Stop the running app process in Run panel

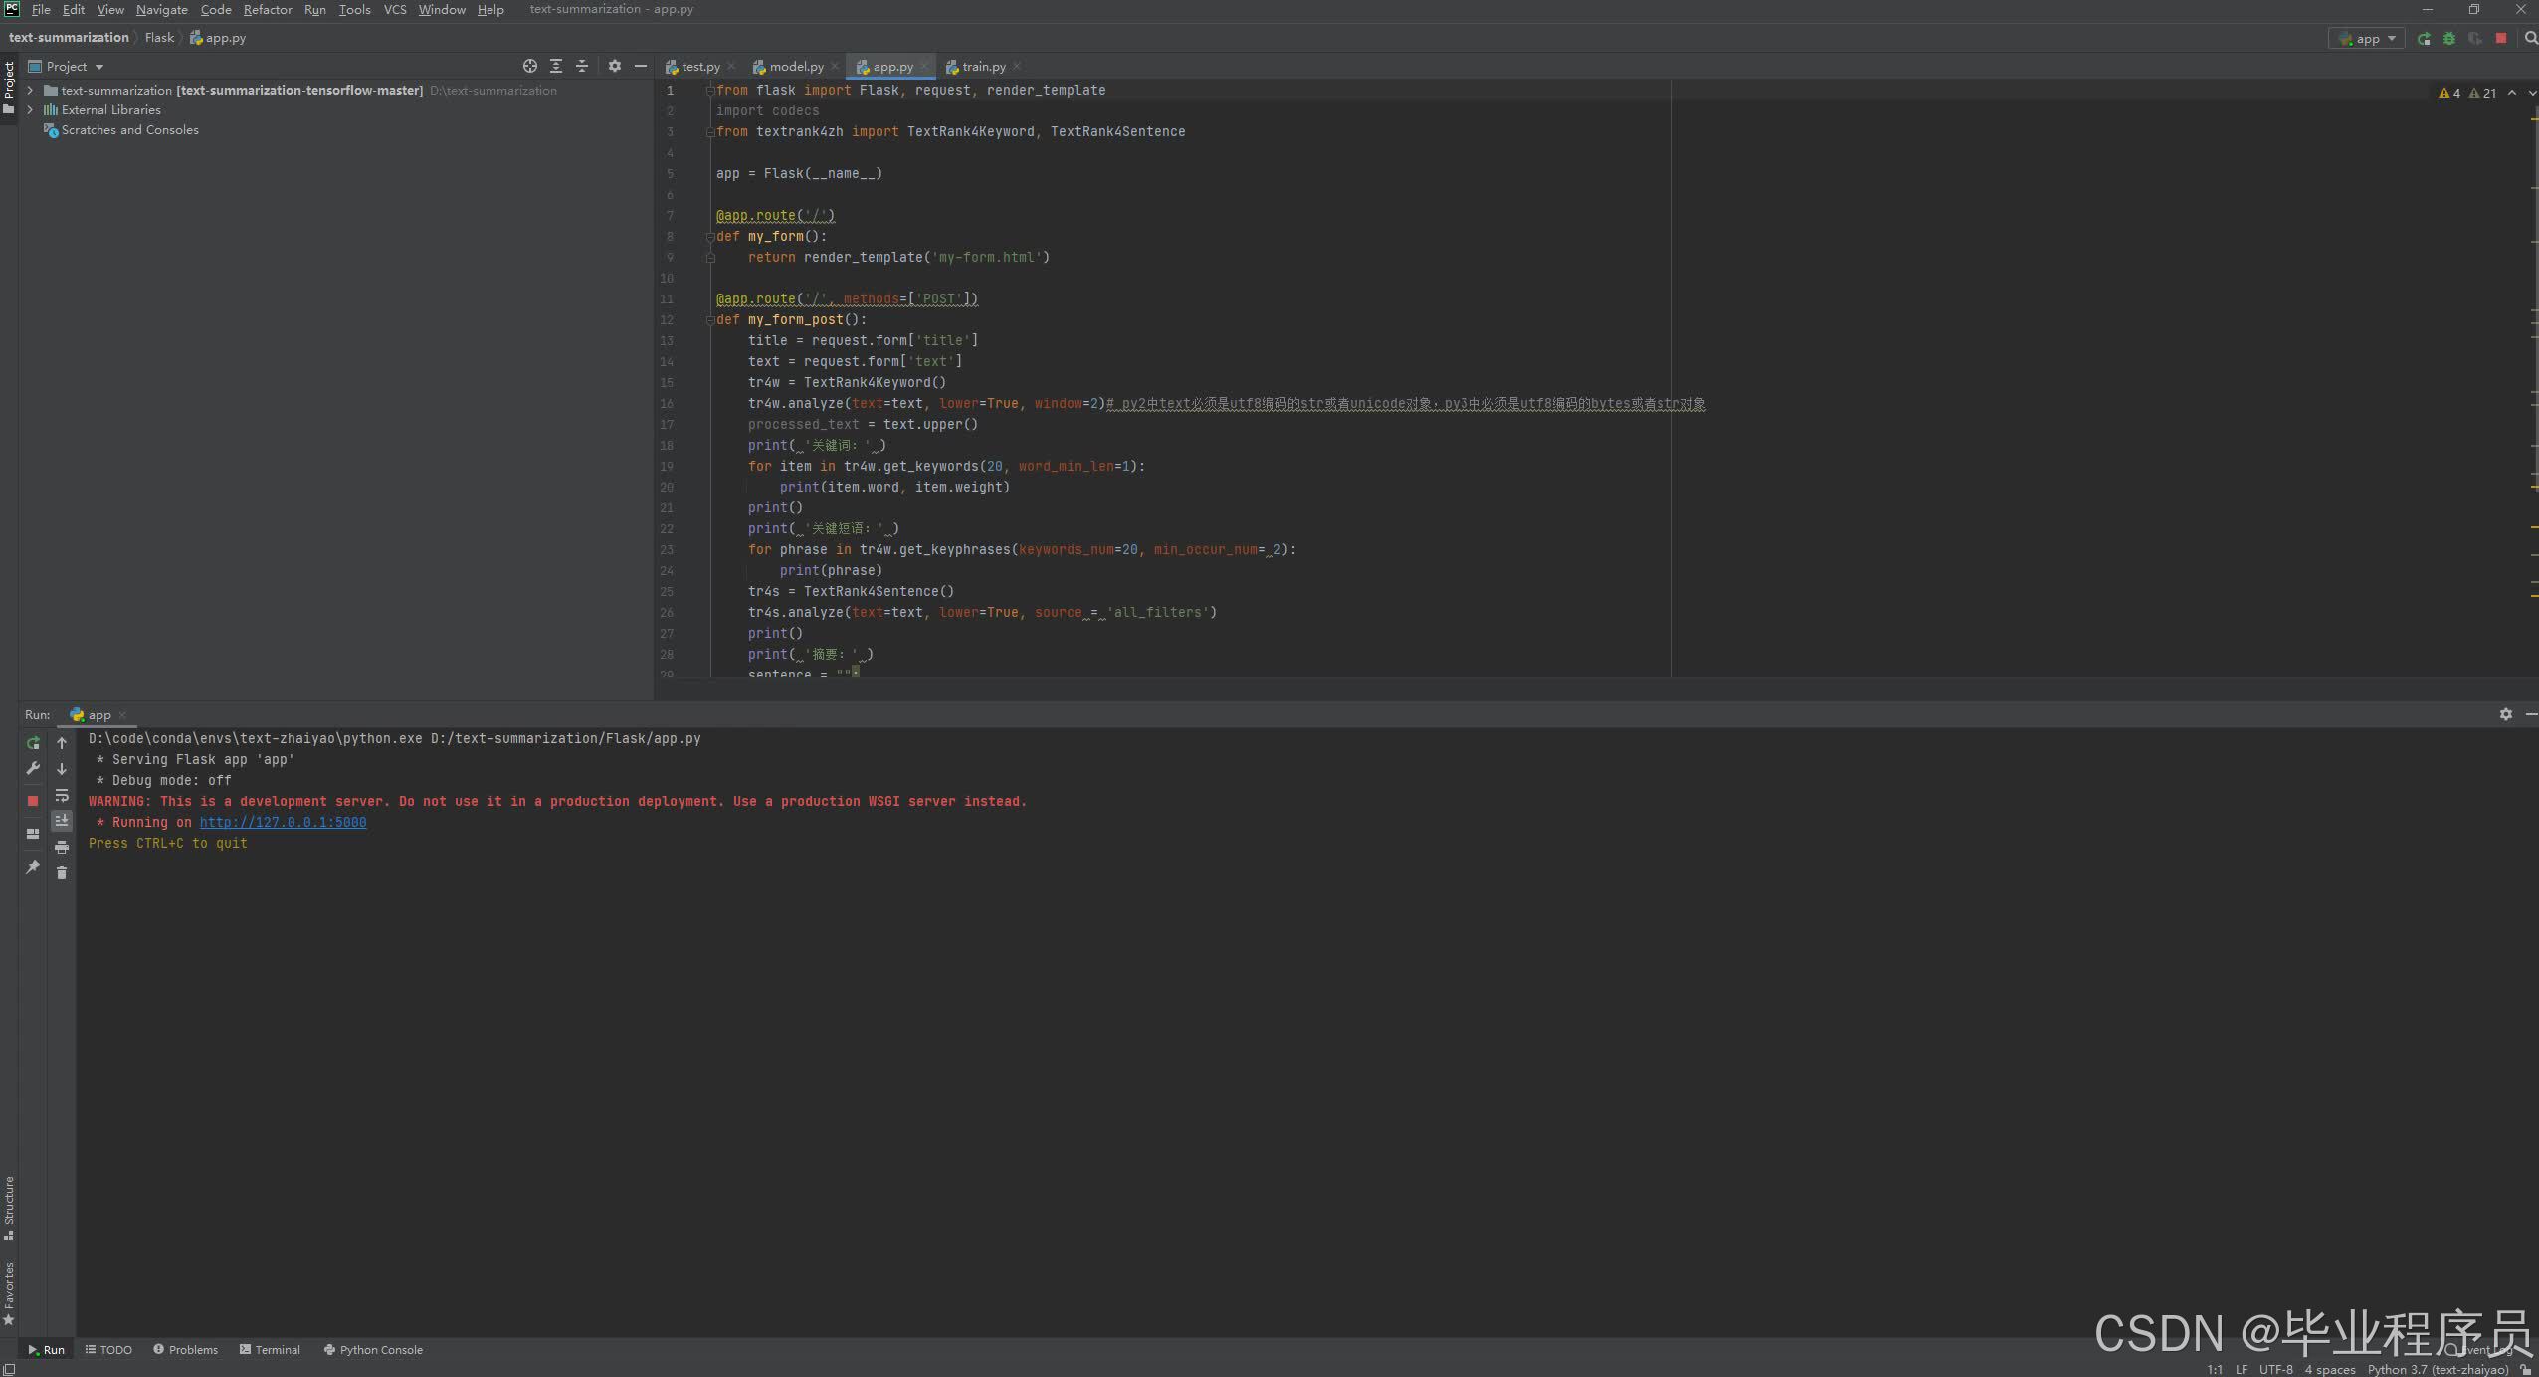coord(33,800)
